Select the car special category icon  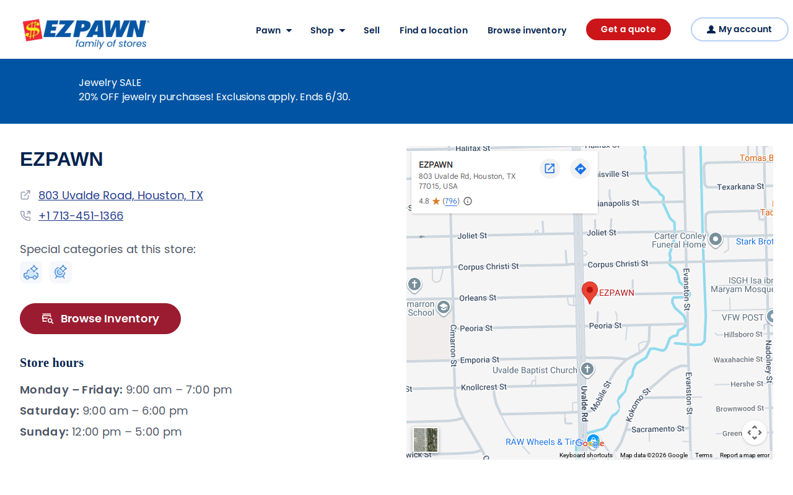click(x=31, y=272)
